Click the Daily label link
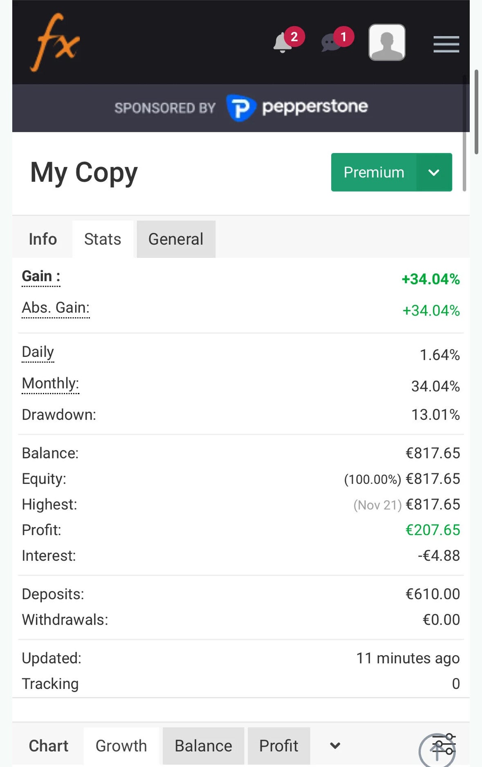 pos(38,352)
